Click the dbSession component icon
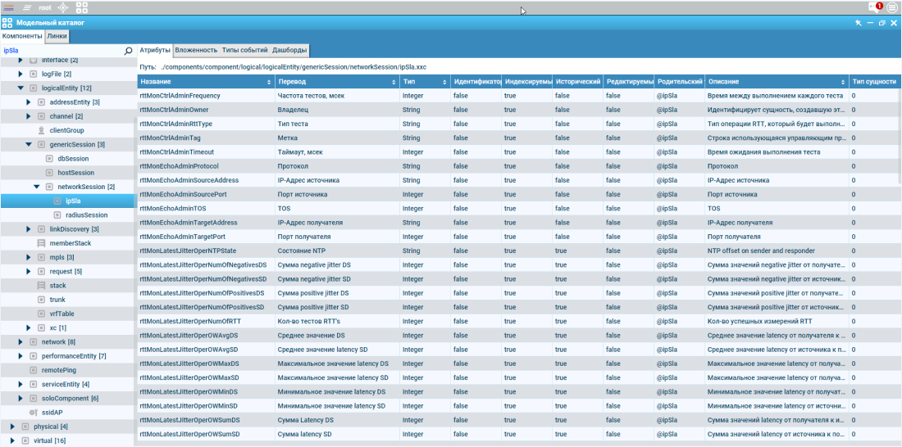The image size is (902, 447). coord(49,159)
